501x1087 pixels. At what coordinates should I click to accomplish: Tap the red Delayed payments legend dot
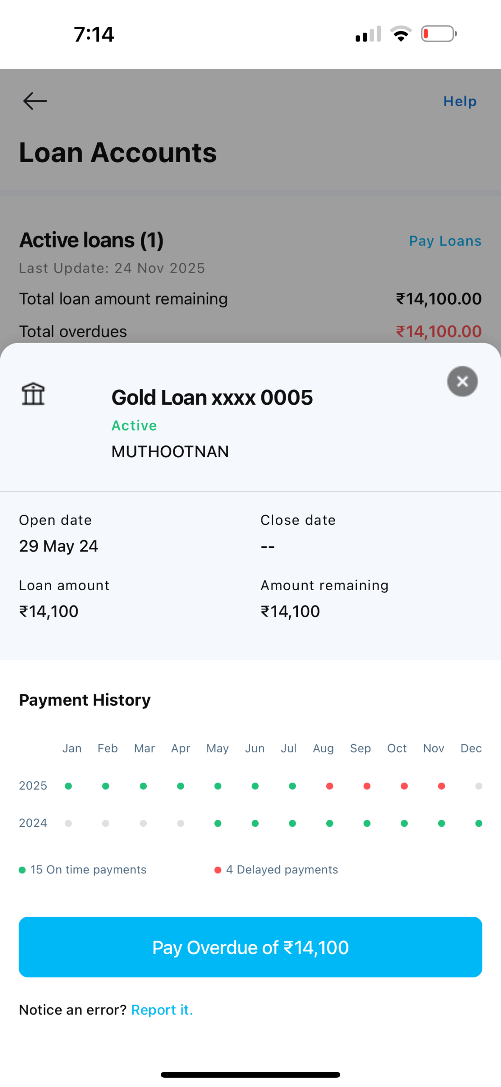coord(218,870)
